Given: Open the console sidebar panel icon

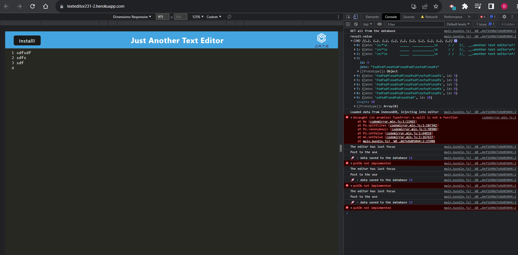Looking at the screenshot, I should [348, 24].
